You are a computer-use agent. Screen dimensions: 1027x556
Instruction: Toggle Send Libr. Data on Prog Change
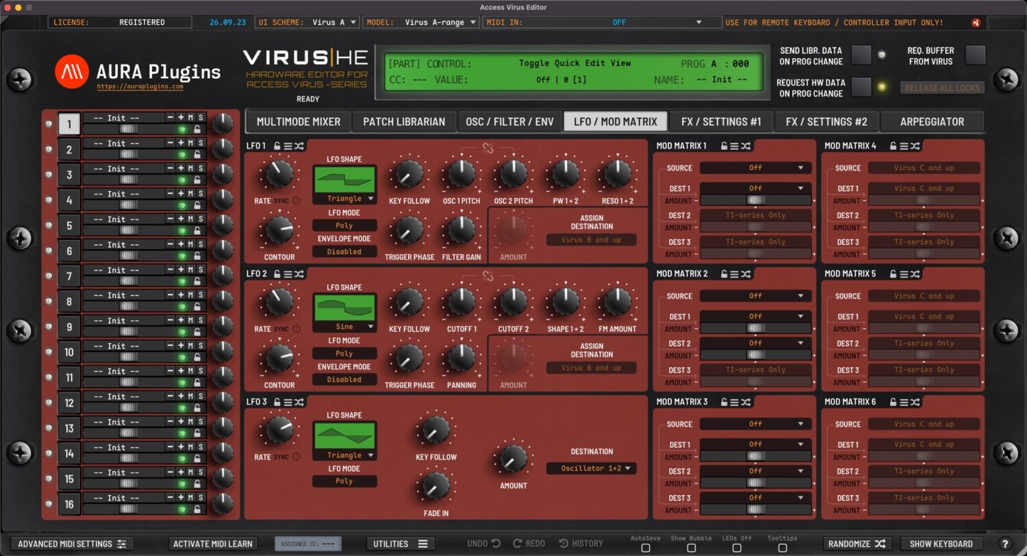pyautogui.click(x=861, y=55)
